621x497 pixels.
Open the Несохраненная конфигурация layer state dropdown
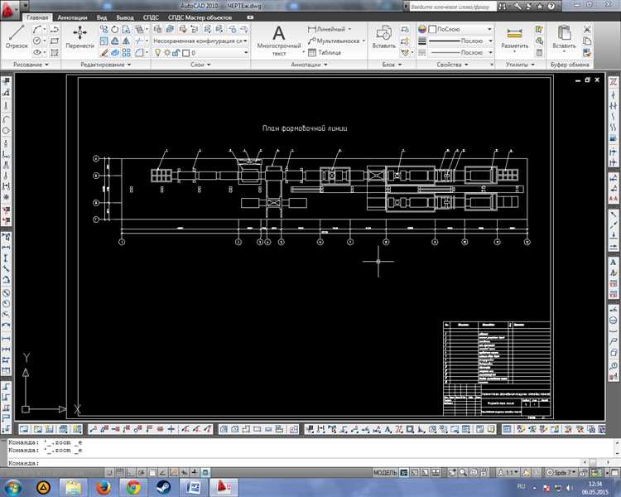(200, 41)
